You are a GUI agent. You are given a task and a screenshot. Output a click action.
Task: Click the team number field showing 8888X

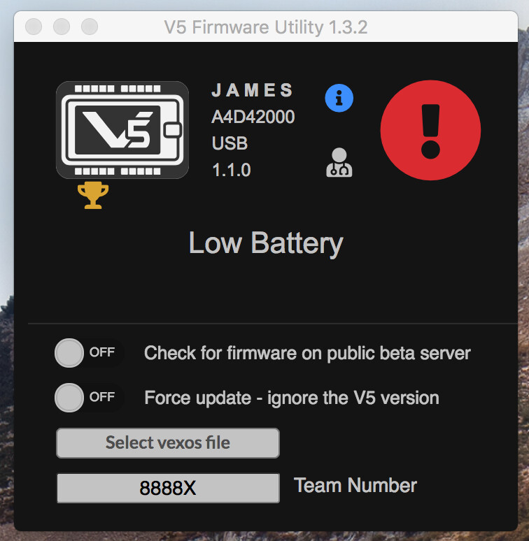[168, 488]
